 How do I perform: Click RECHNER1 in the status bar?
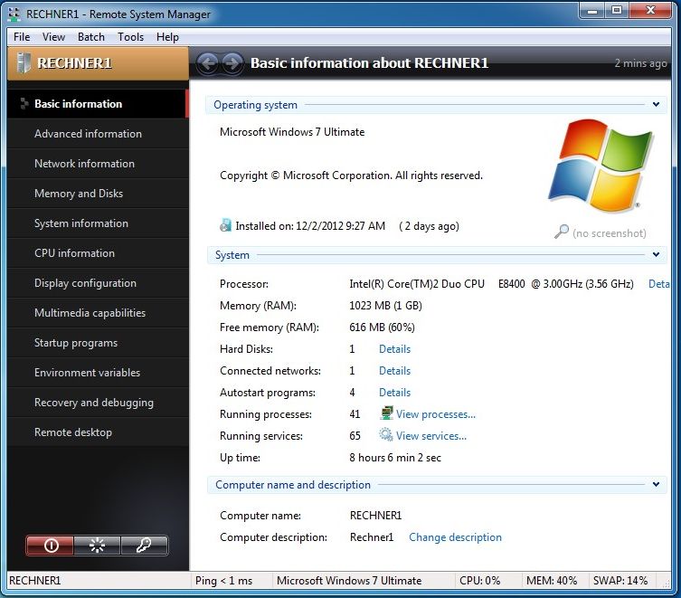(34, 581)
